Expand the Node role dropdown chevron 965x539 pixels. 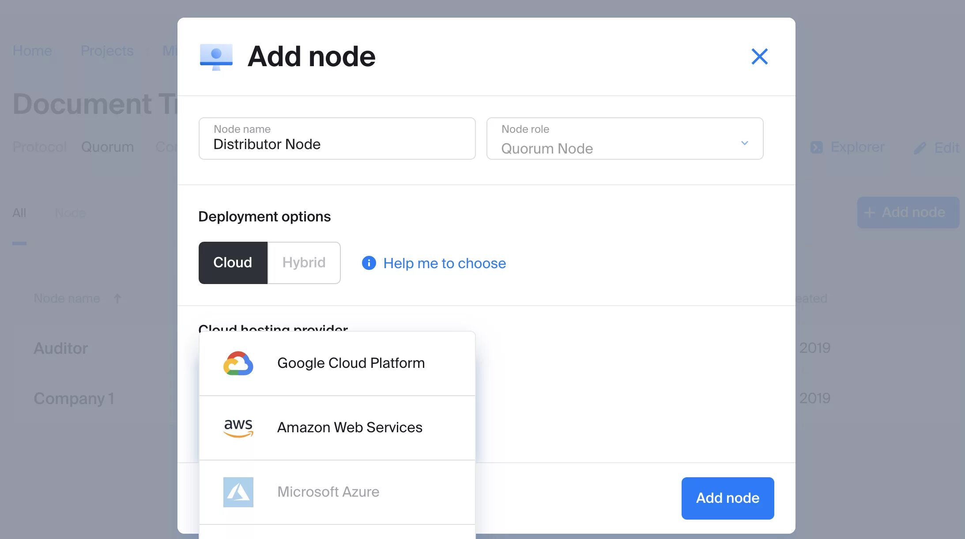(744, 143)
